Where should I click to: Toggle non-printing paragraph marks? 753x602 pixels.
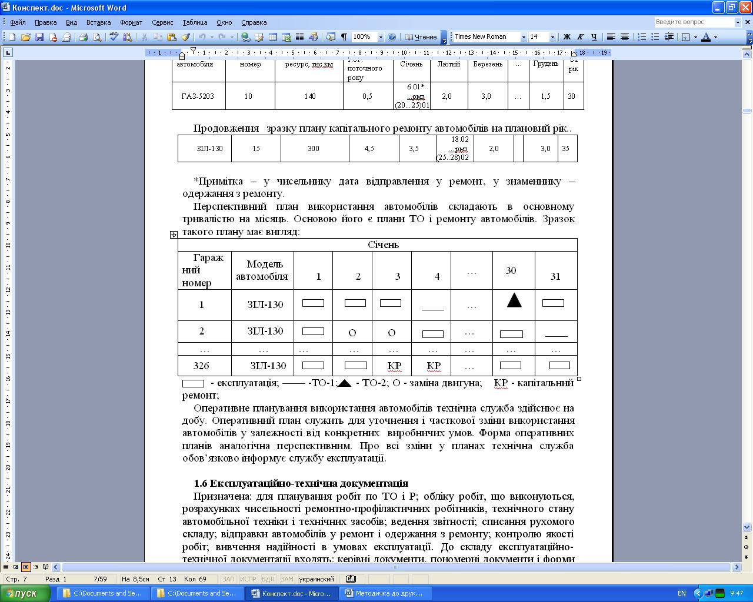(x=344, y=37)
